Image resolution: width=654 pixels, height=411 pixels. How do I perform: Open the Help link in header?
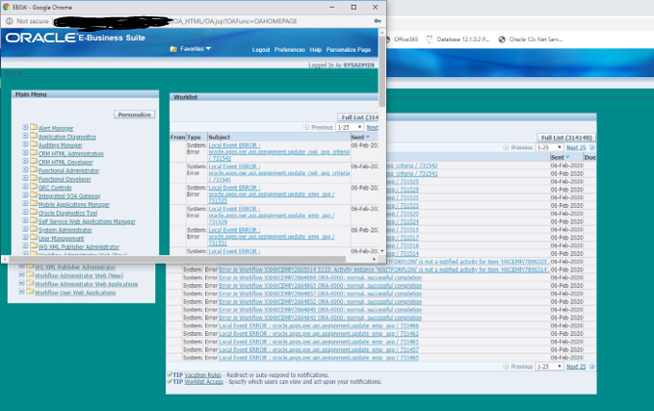click(x=315, y=50)
